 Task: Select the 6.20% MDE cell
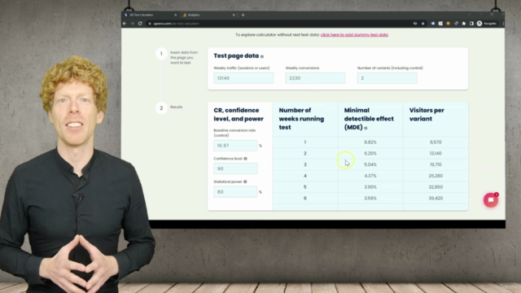click(370, 154)
